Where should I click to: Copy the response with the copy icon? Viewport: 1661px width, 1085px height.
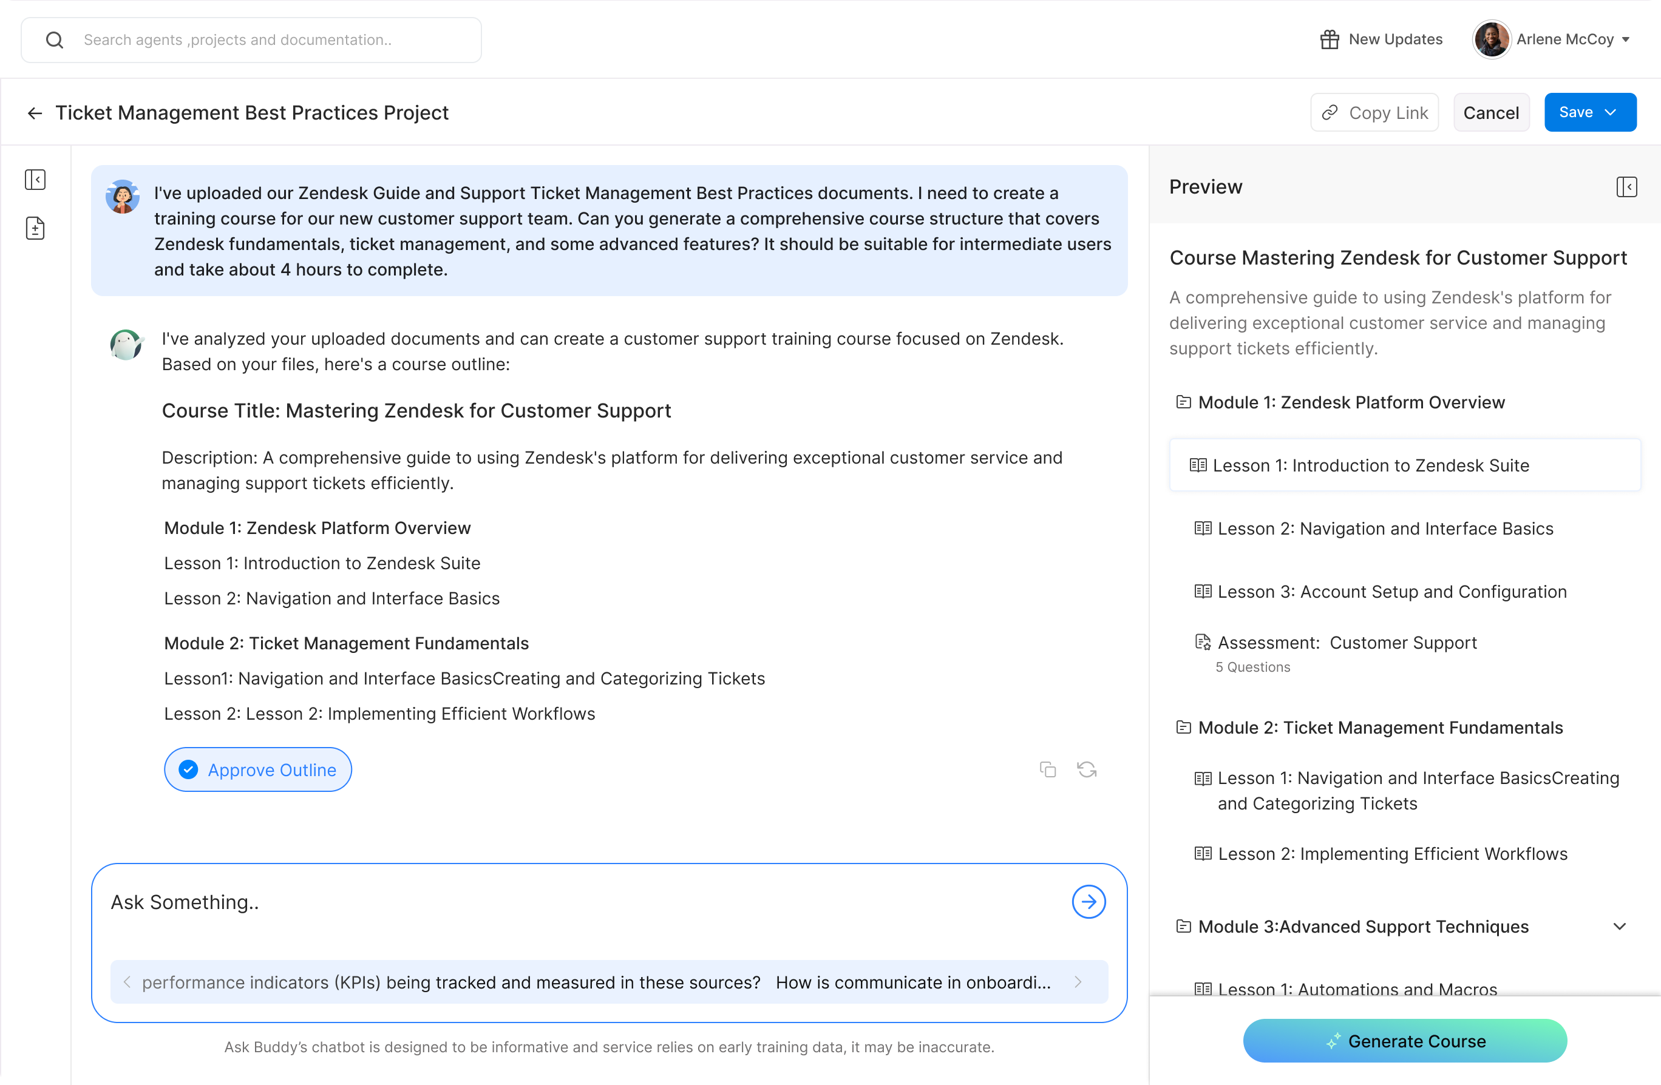pos(1048,769)
